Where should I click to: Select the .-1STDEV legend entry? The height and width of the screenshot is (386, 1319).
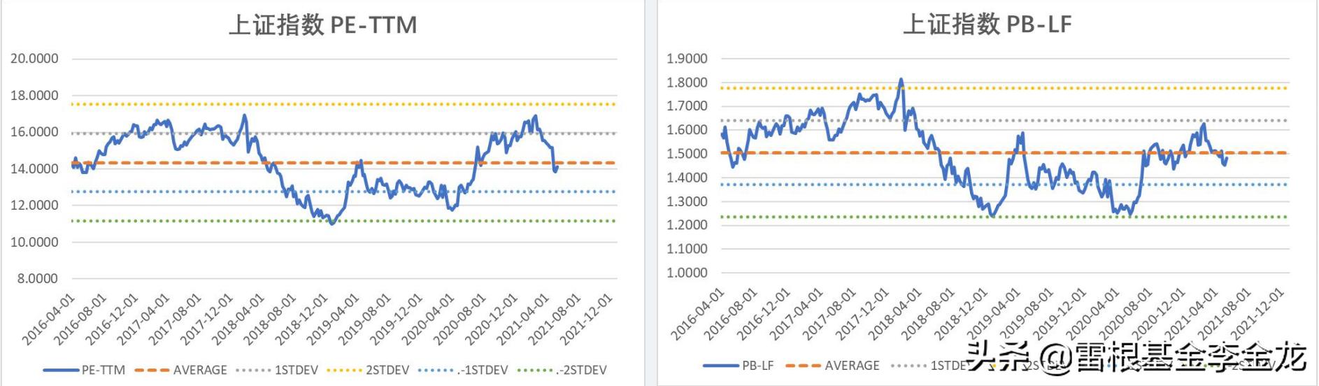[482, 370]
